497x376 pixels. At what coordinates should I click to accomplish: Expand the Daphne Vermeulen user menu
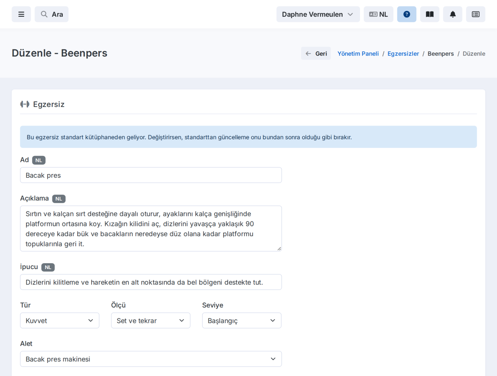coord(318,14)
